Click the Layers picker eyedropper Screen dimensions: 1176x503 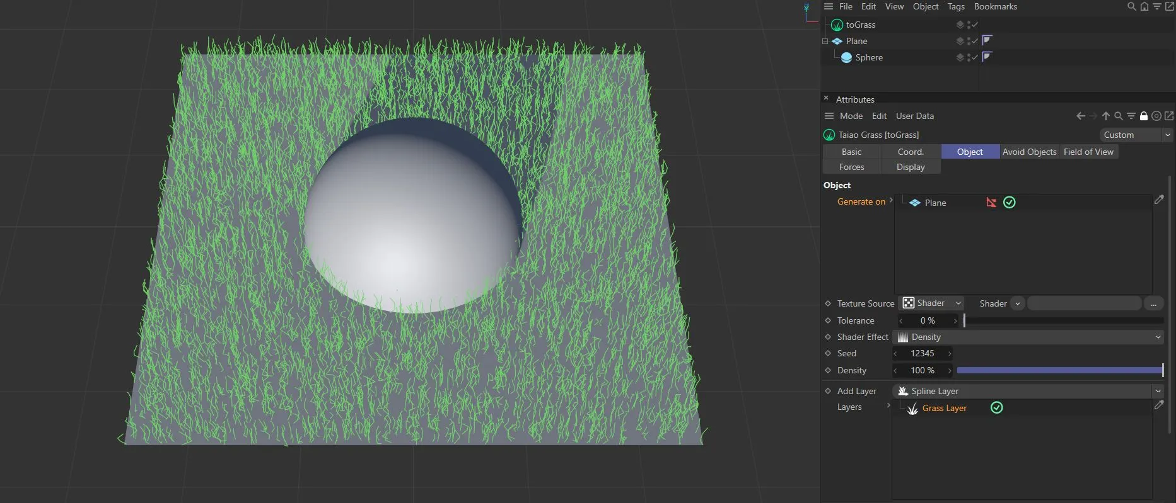[x=1159, y=405]
